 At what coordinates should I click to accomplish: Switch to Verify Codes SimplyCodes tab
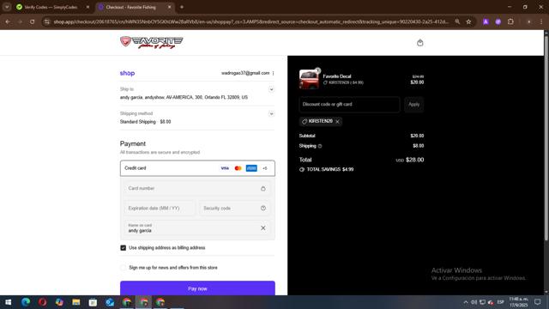pos(51,7)
